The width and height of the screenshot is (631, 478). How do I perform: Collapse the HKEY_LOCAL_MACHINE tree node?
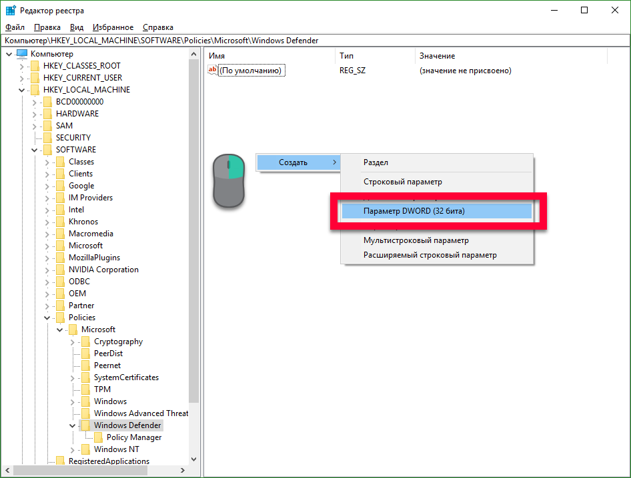22,90
